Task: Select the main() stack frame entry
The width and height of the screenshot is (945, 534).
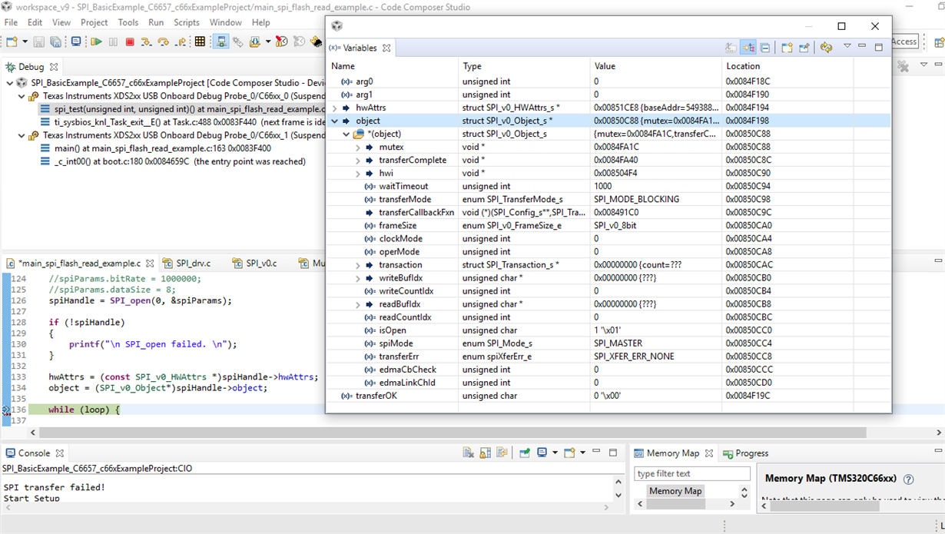Action: click(x=162, y=148)
